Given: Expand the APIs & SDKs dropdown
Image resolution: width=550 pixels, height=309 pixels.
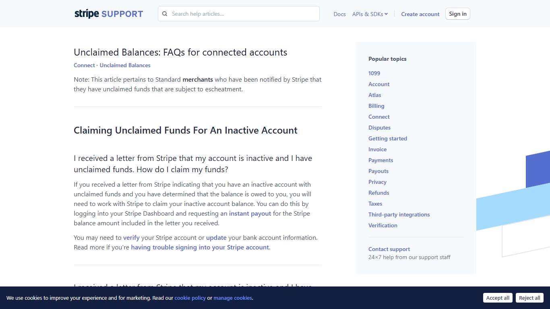Looking at the screenshot, I should coord(370,14).
